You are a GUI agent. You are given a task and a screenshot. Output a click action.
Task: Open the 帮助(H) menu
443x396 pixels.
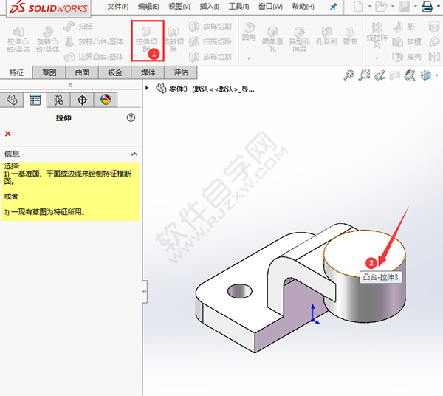point(303,6)
